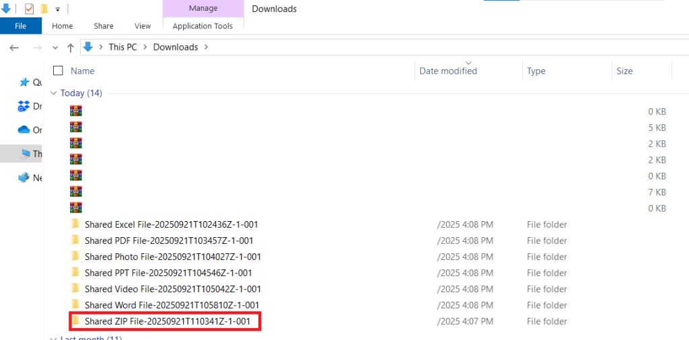The height and width of the screenshot is (340, 689).
Task: Navigate back using the Back arrow
Action: [15, 47]
